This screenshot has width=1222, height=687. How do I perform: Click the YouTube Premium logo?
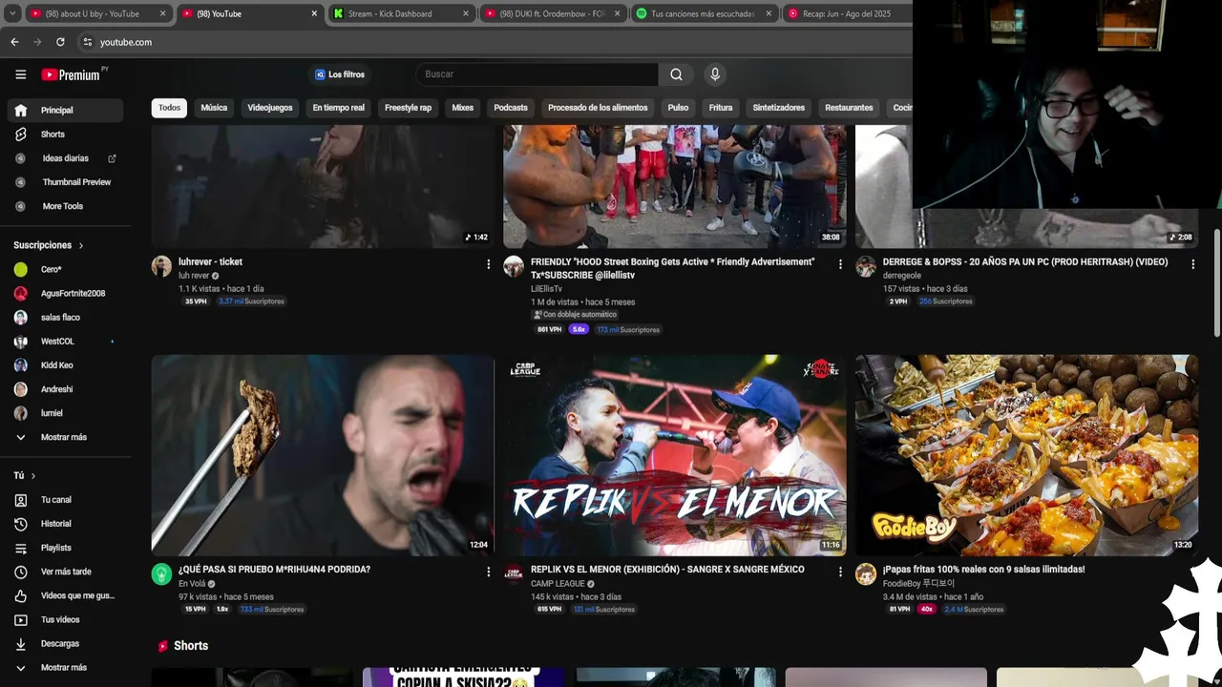(70, 74)
